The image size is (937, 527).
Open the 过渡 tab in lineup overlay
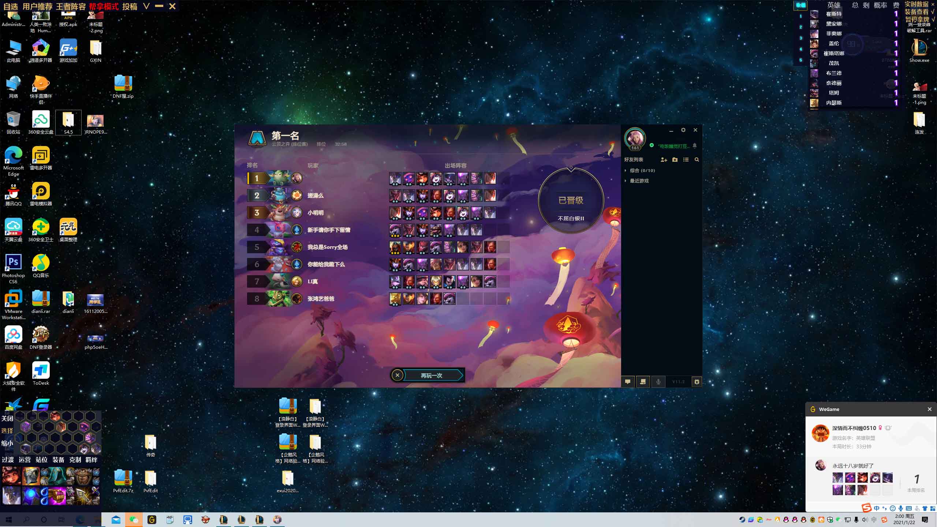click(x=8, y=460)
